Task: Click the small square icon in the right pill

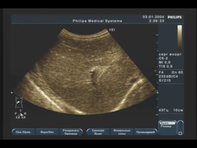Action: (x=180, y=133)
